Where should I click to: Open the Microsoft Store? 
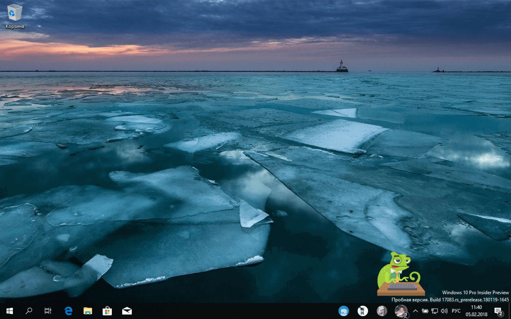coord(107,311)
